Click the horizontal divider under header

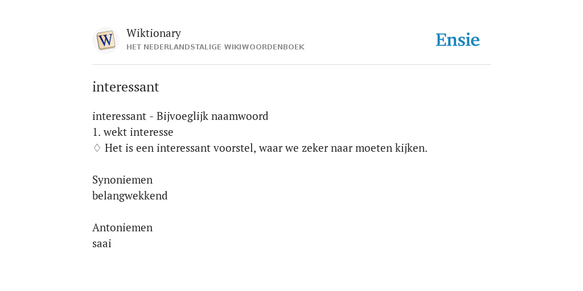click(291, 65)
